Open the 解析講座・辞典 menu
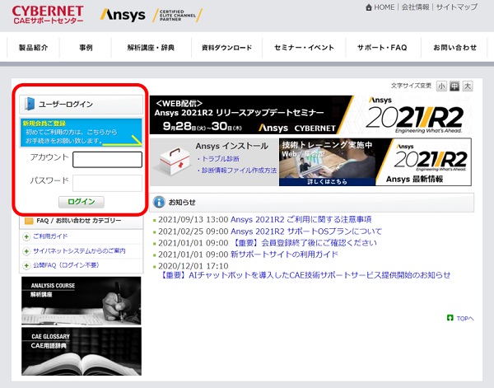494x388 pixels. click(x=151, y=48)
